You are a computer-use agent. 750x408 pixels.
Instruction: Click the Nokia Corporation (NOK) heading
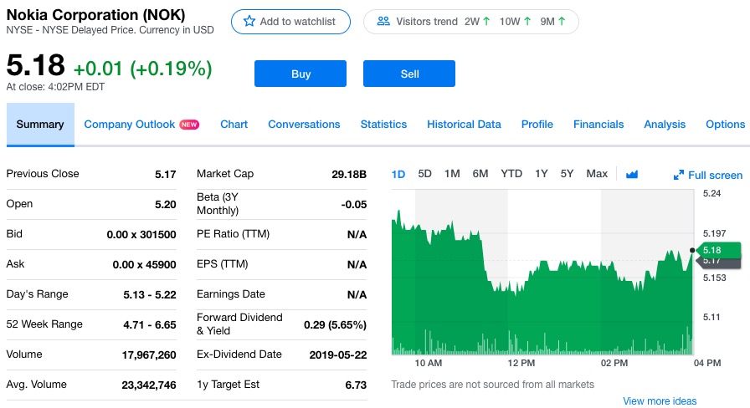[95, 15]
